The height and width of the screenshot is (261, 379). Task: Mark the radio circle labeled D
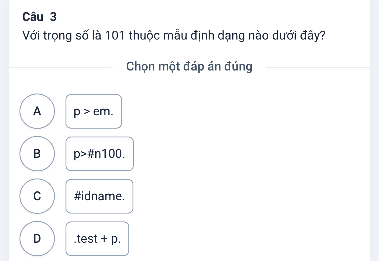37,238
